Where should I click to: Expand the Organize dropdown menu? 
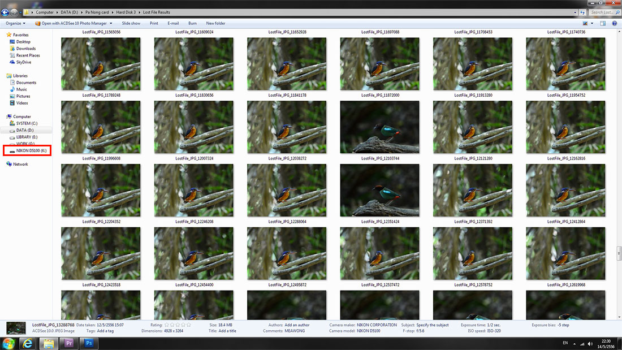[15, 23]
